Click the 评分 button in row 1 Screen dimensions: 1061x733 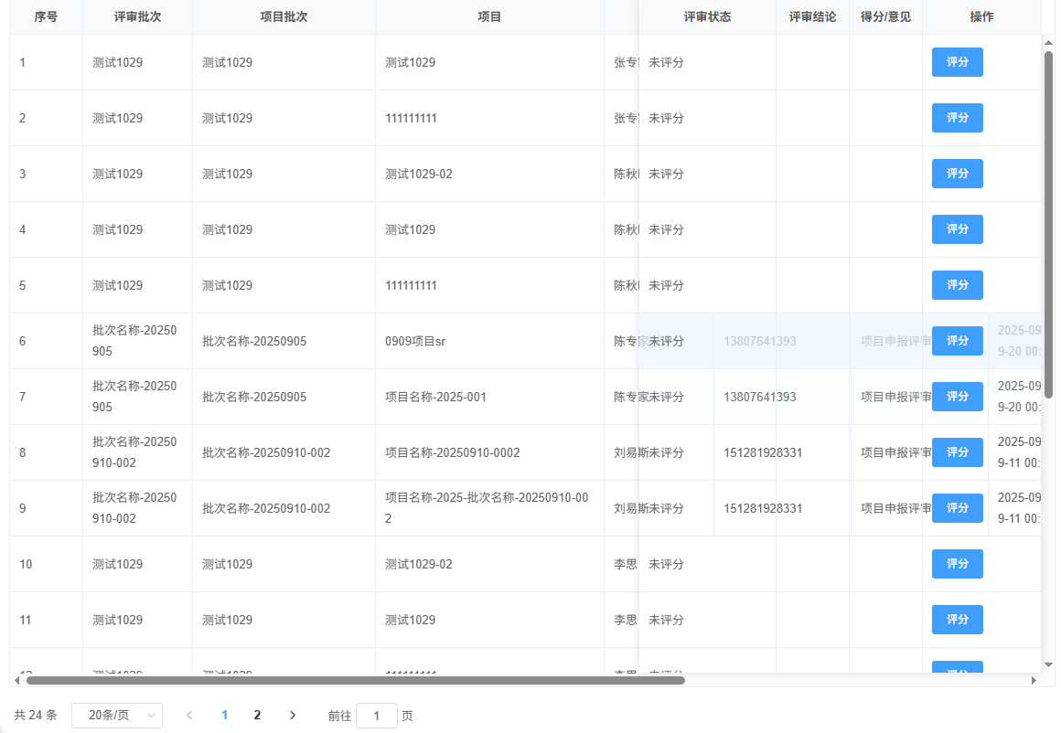[957, 62]
